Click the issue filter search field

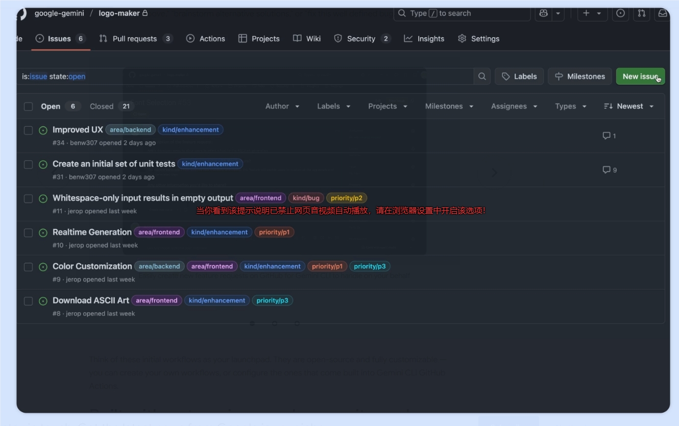245,77
